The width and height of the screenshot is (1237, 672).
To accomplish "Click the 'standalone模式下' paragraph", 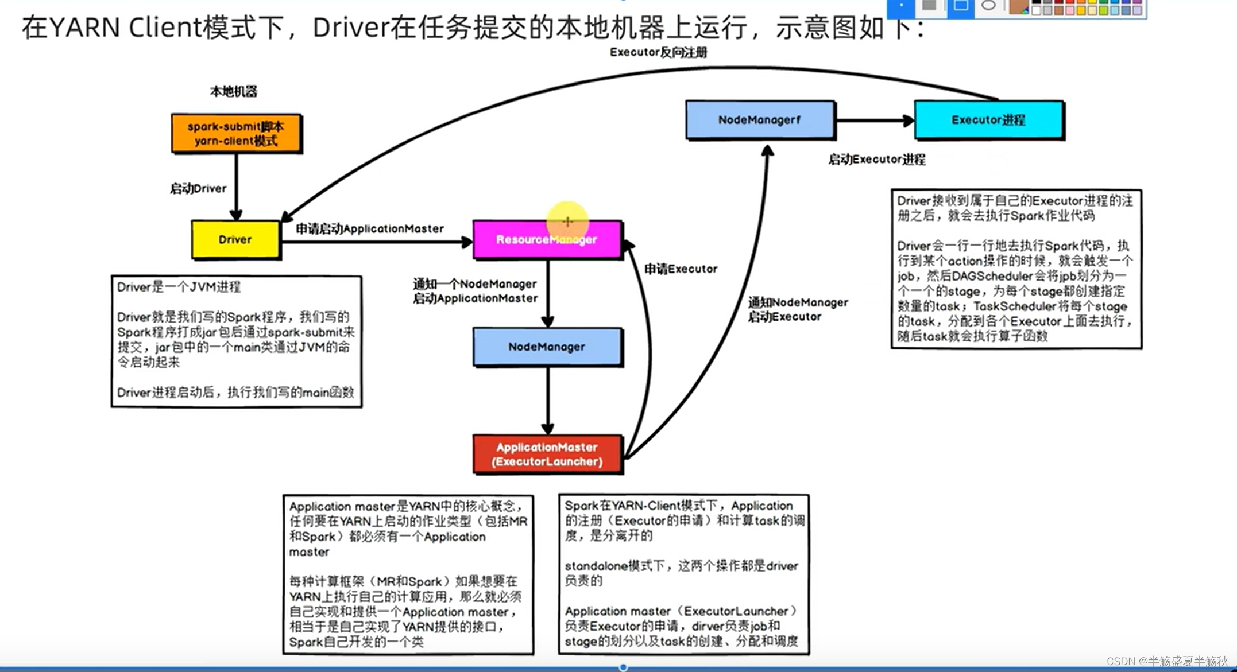I will pos(681,573).
